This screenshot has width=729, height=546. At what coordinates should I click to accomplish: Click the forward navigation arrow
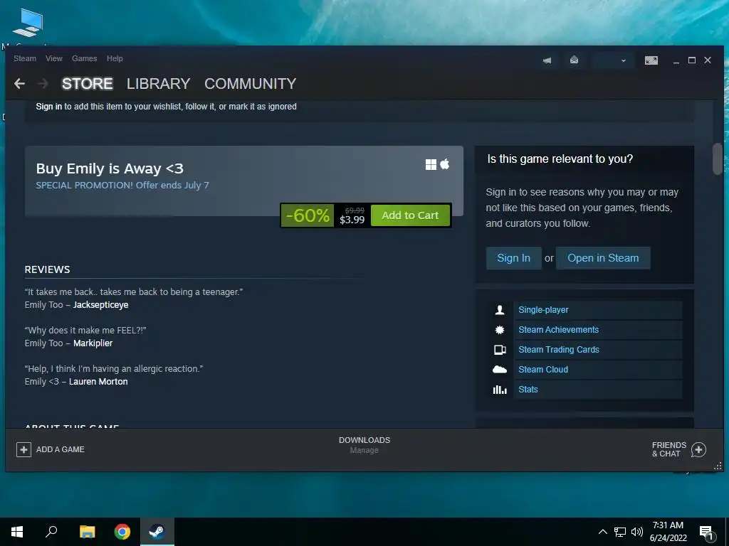[x=43, y=84]
